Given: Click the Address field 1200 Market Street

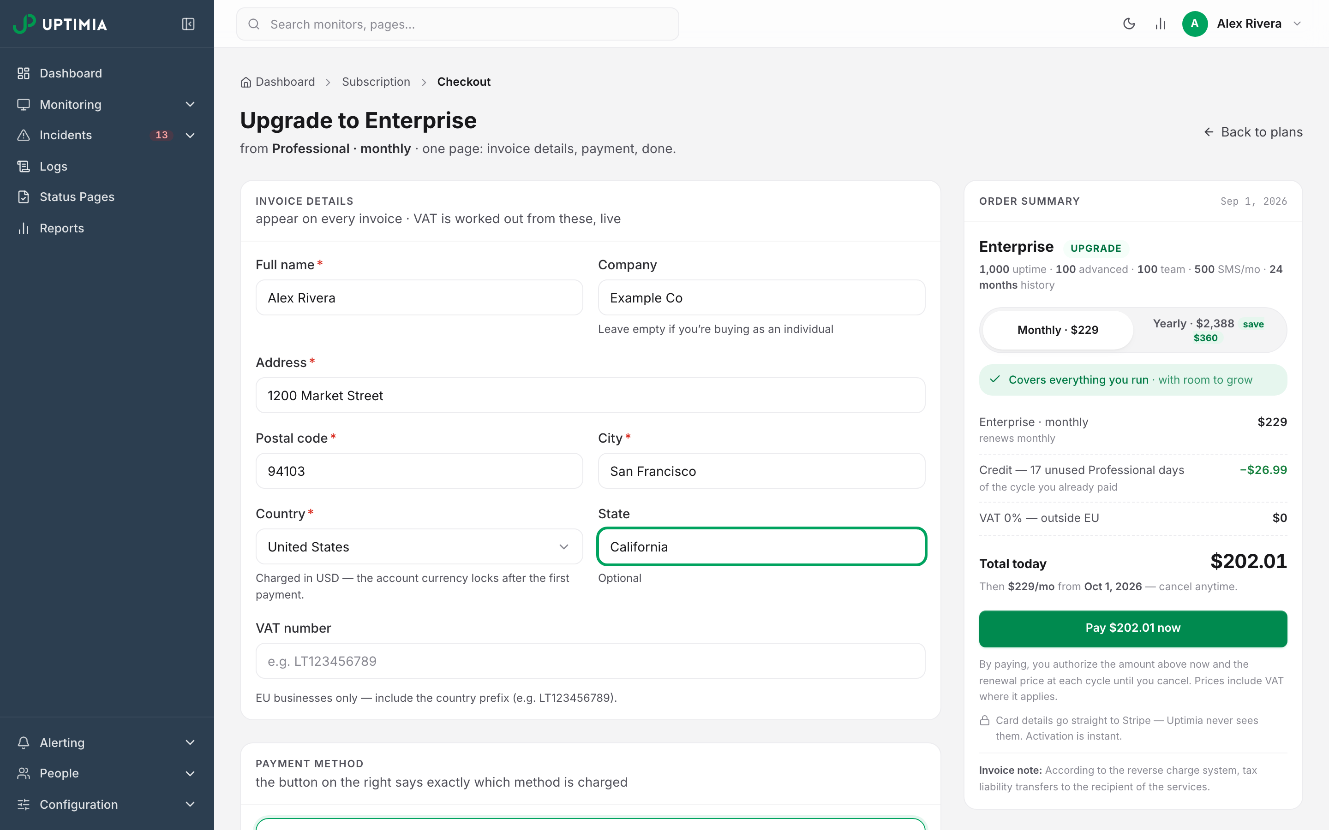Looking at the screenshot, I should tap(590, 396).
